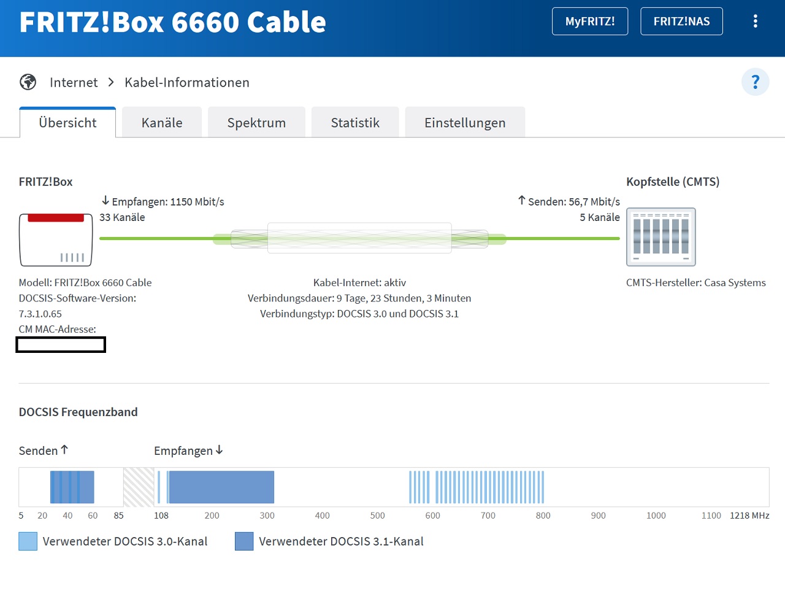Click the Internet breadcrumb link
Viewport: 785px width, 607px height.
pos(74,82)
